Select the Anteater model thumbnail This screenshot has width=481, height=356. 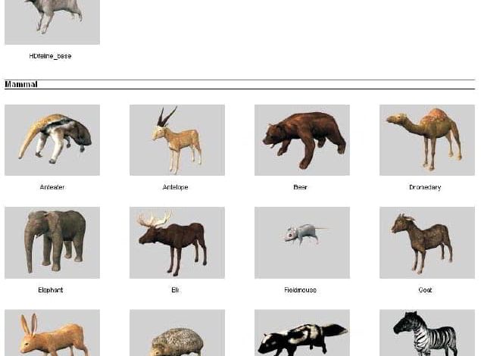tap(52, 140)
